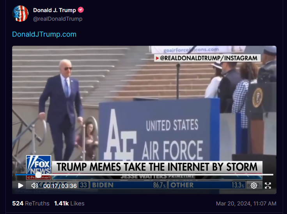This screenshot has width=287, height=214.
Task: Open the flag-painted profile avatar
Action: click(20, 14)
